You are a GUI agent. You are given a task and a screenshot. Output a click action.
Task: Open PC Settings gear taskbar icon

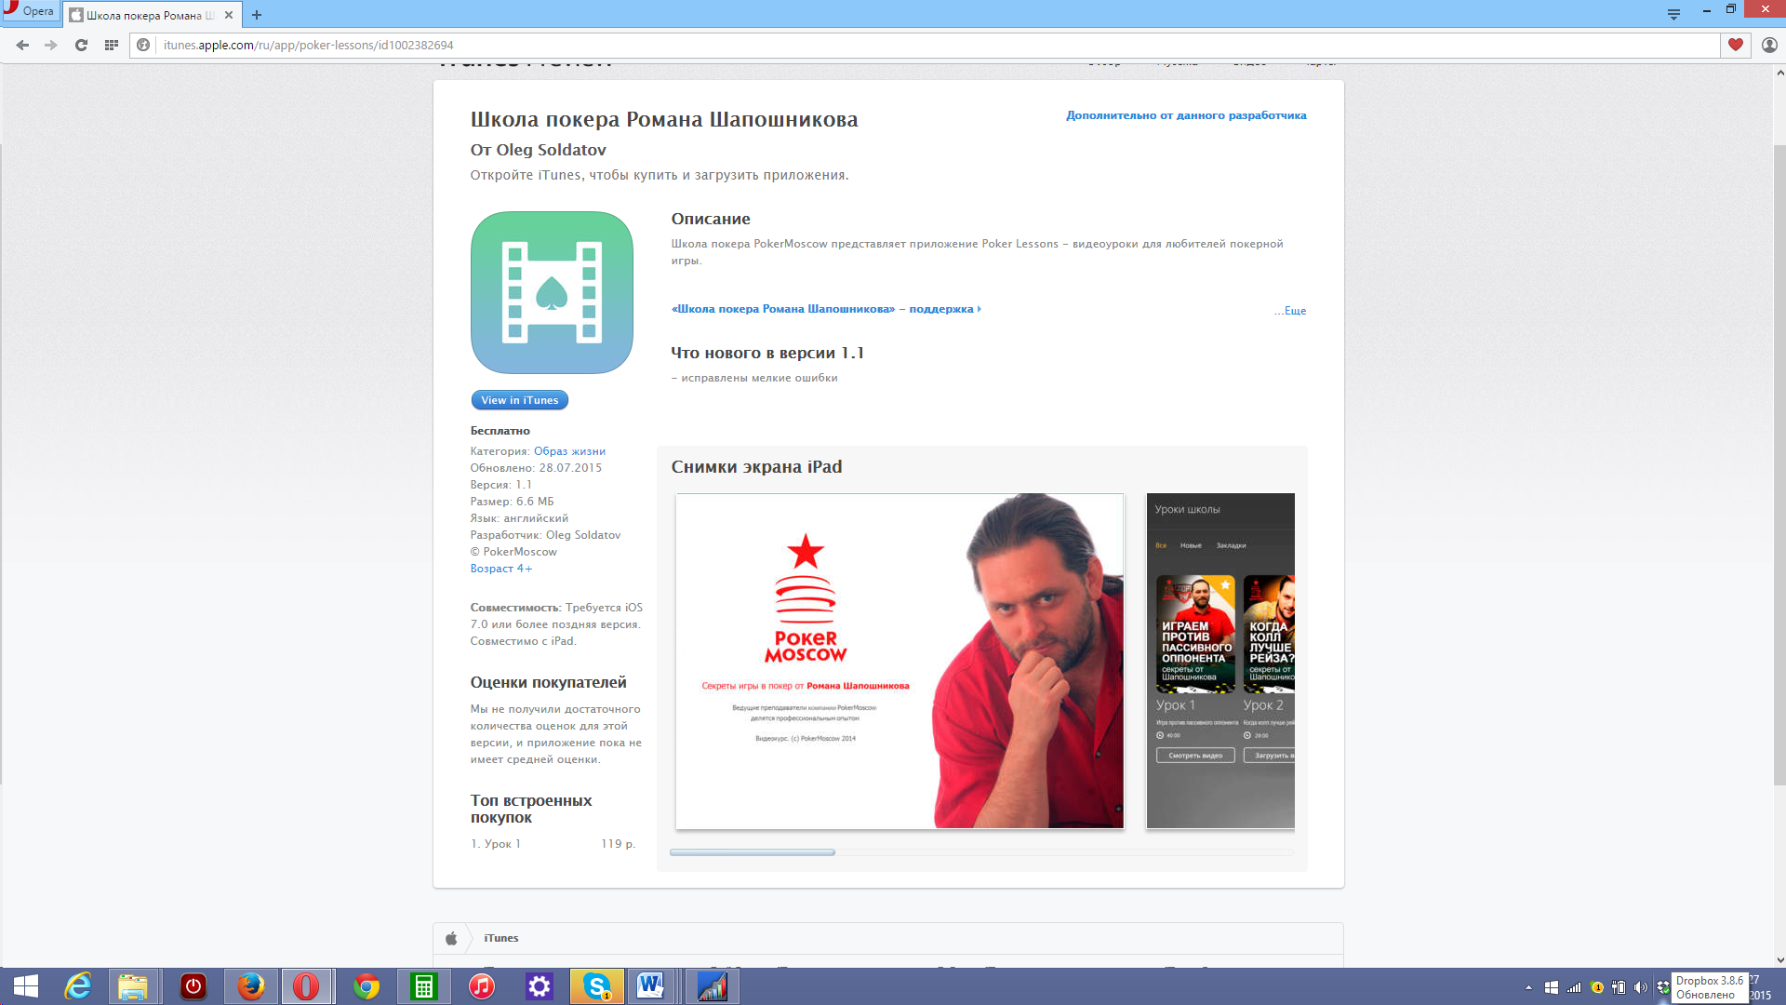point(540,986)
